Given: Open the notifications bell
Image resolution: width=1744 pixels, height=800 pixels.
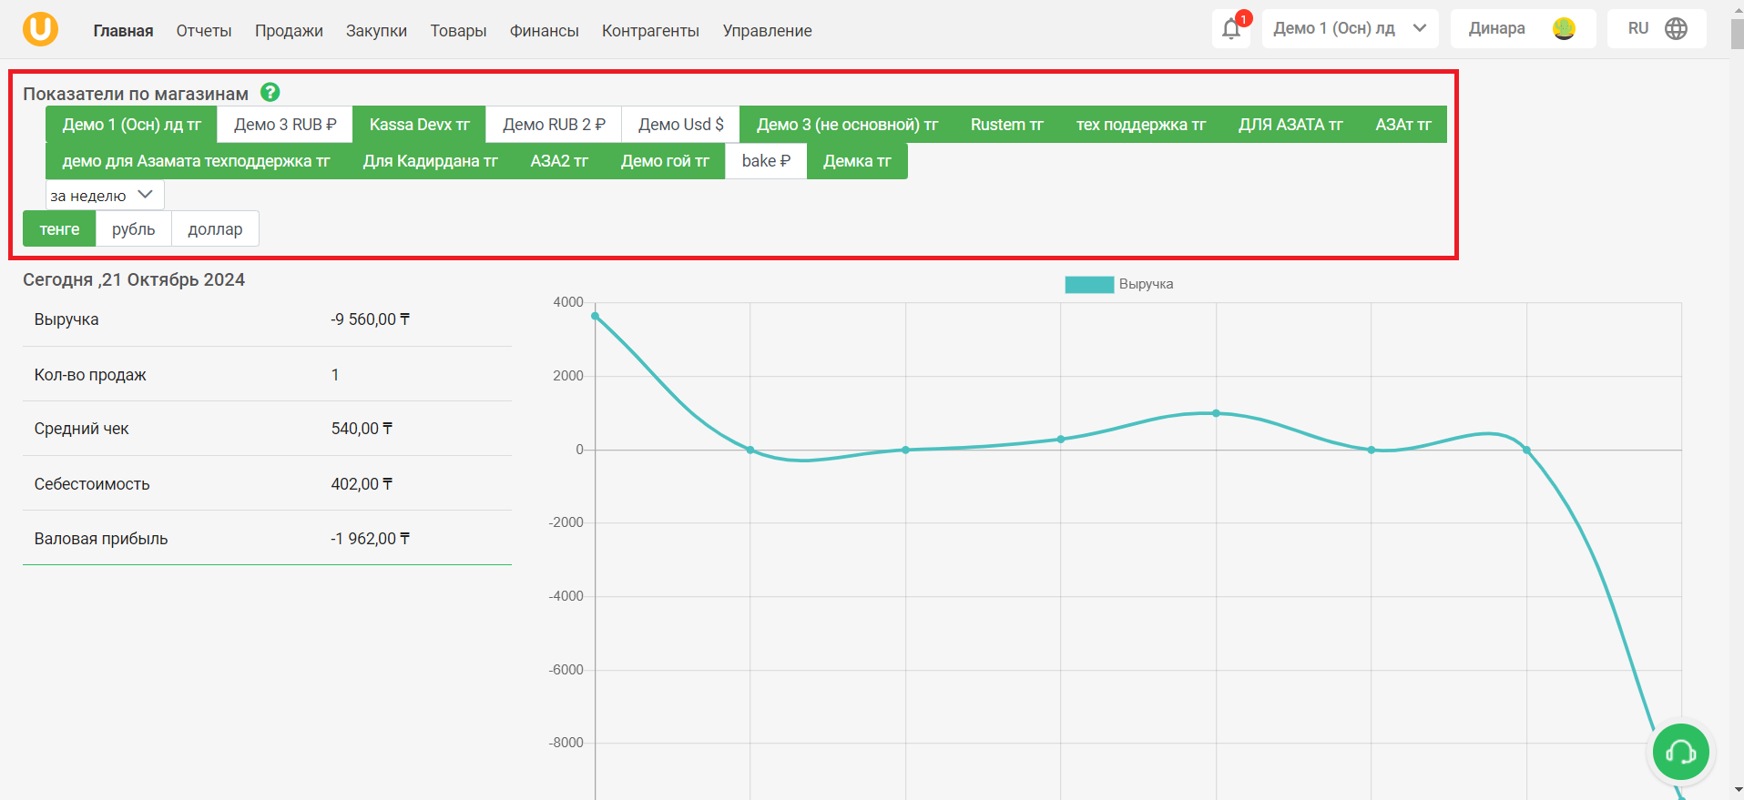Looking at the screenshot, I should [x=1231, y=28].
